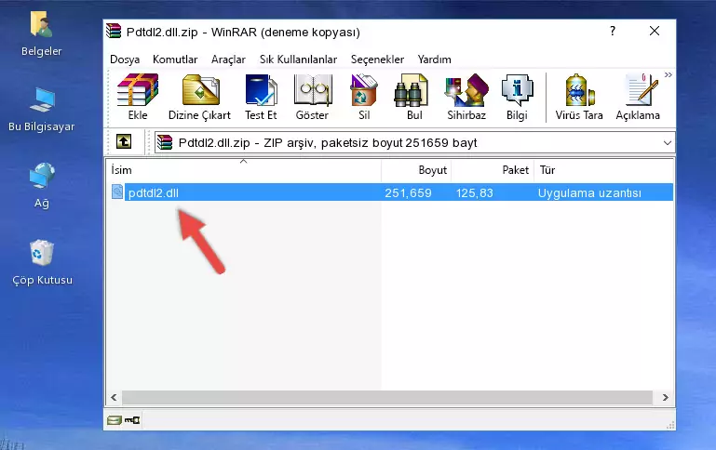Click the WinRAR title bar app icon

114,32
